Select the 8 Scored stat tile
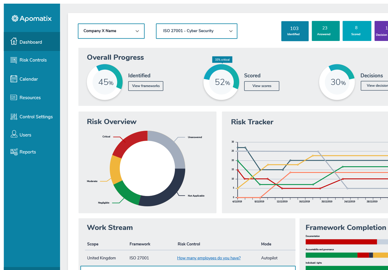The width and height of the screenshot is (388, 270). point(357,31)
